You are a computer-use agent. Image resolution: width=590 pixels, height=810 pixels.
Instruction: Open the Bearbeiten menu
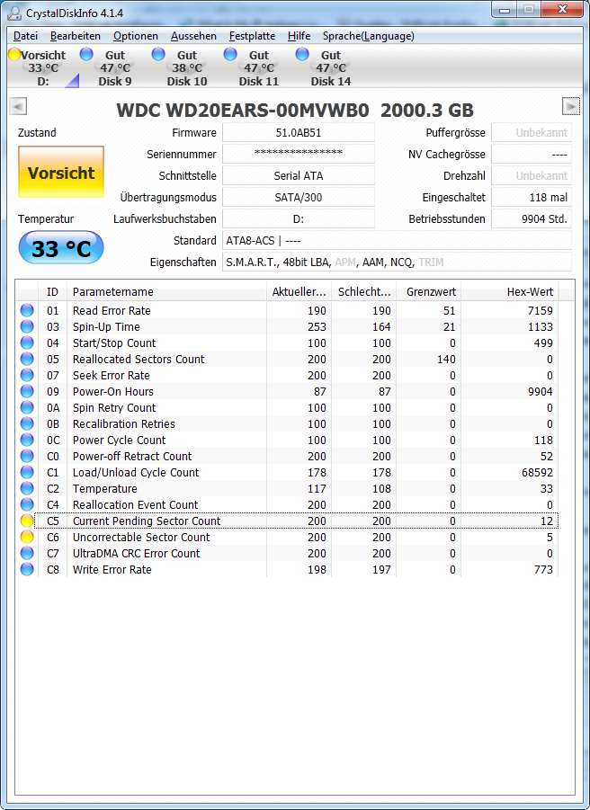click(x=76, y=36)
